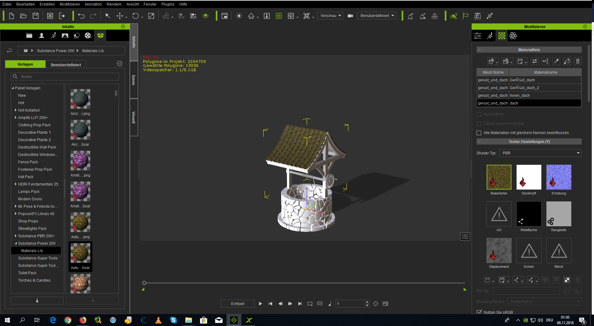
Task: Open project with the folder icon
Action: tap(23, 16)
